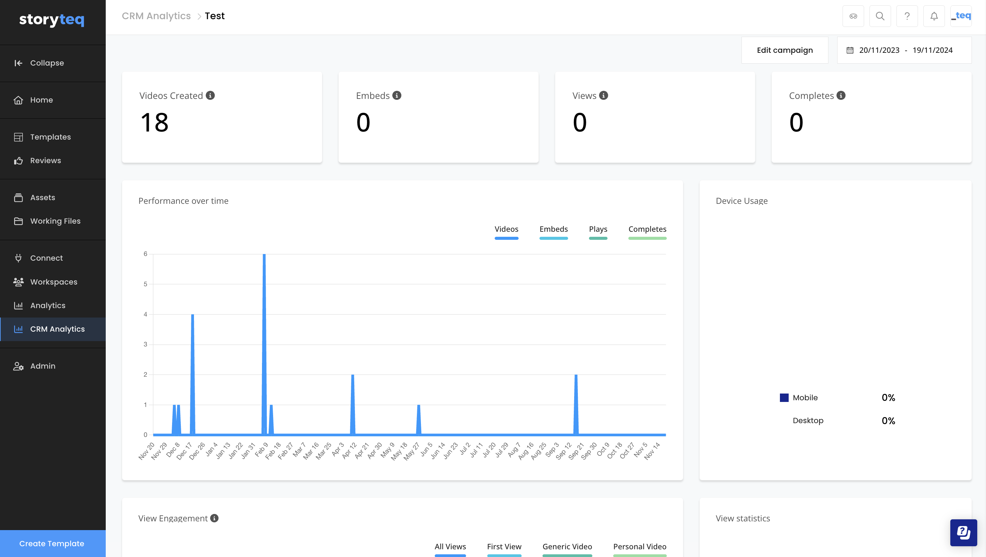
Task: Click the Edit campaign button
Action: (785, 50)
